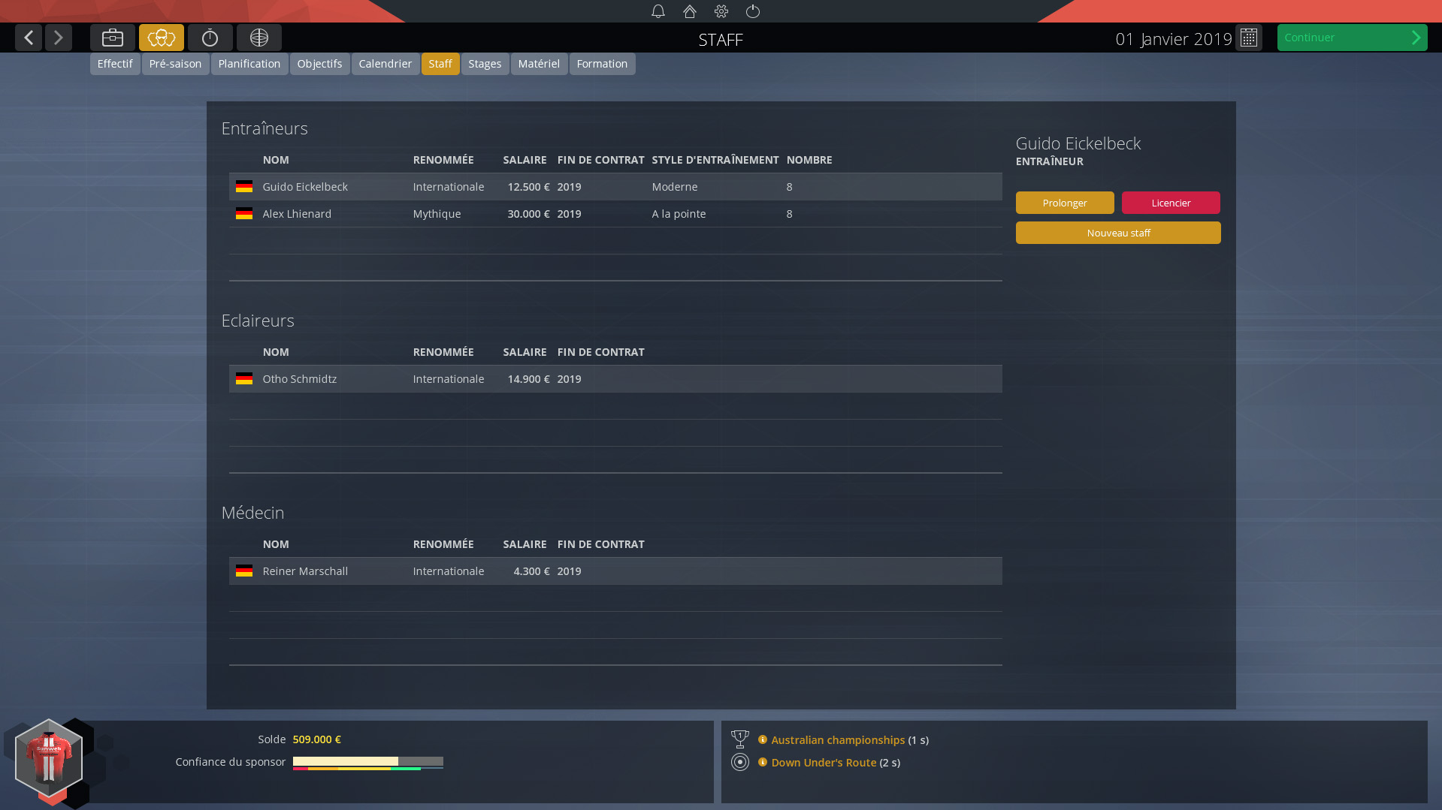1442x810 pixels.
Task: Hire via Nouveau staff button
Action: [1118, 233]
